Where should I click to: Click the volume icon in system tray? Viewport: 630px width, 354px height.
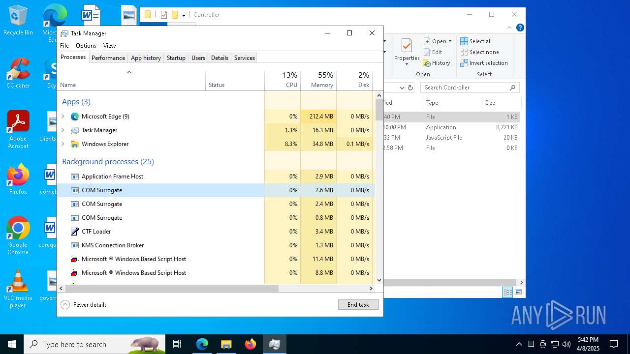click(x=567, y=344)
